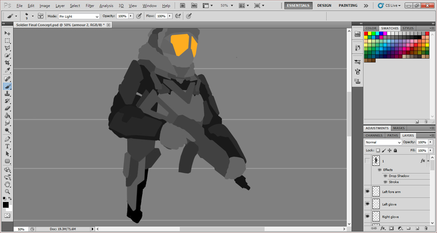Choose the Horizontal Type tool
The image size is (437, 233).
tap(7, 146)
